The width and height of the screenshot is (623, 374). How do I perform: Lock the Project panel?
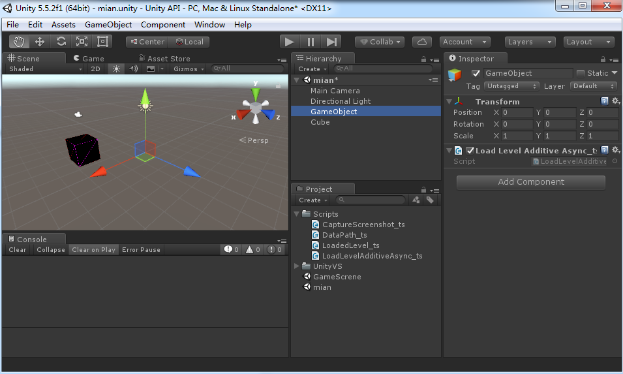tap(423, 189)
